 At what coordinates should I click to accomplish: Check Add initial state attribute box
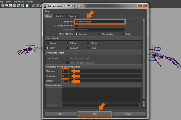[x=68, y=63]
